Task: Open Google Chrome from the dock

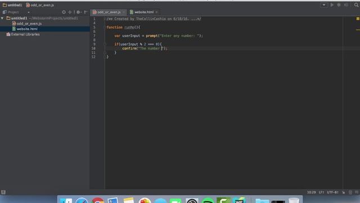Action: 98,200
